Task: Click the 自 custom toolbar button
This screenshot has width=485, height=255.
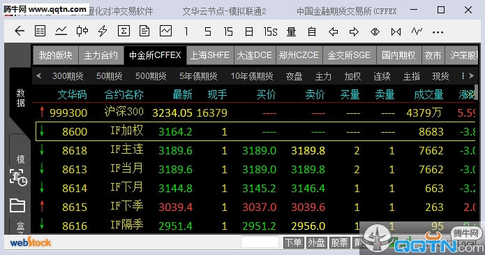Action: tap(312, 31)
